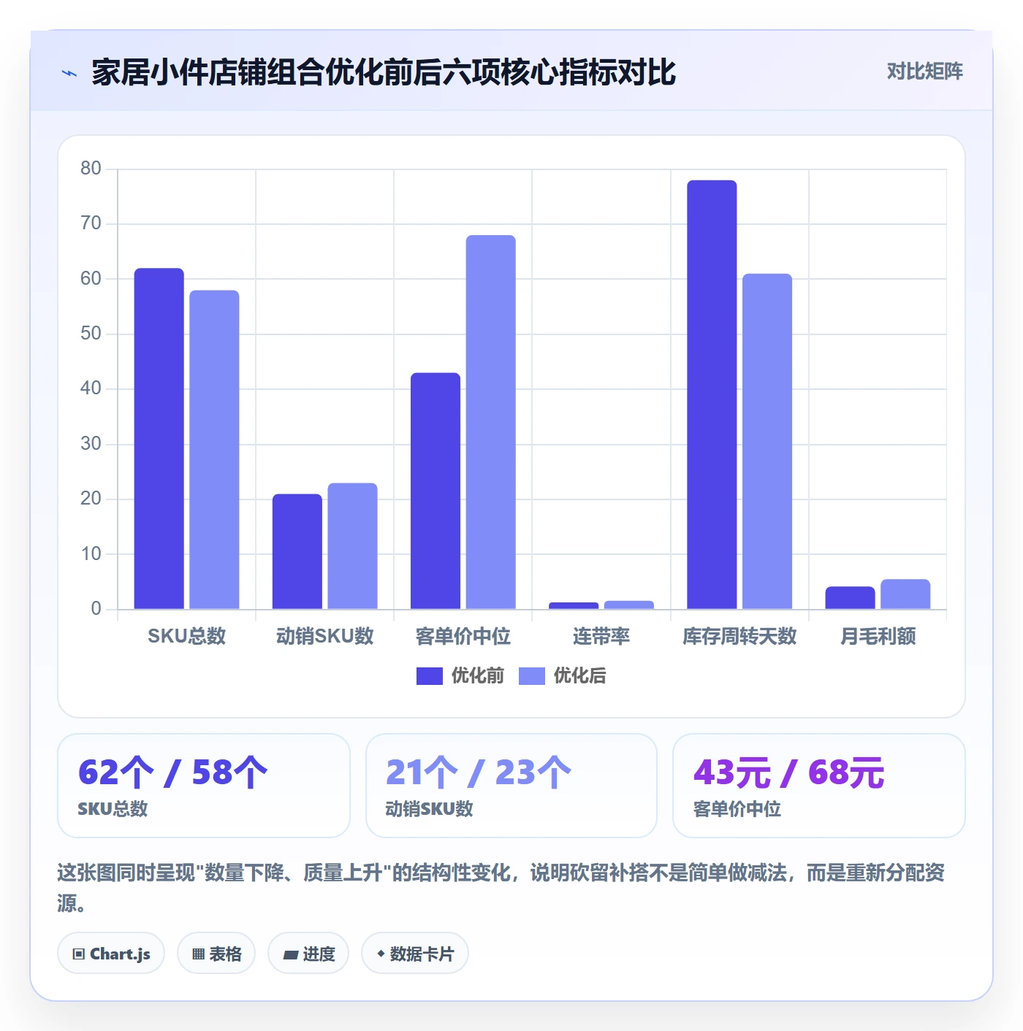The image size is (1023, 1031).
Task: Click the 优化后 light blue legend swatch
Action: (532, 676)
